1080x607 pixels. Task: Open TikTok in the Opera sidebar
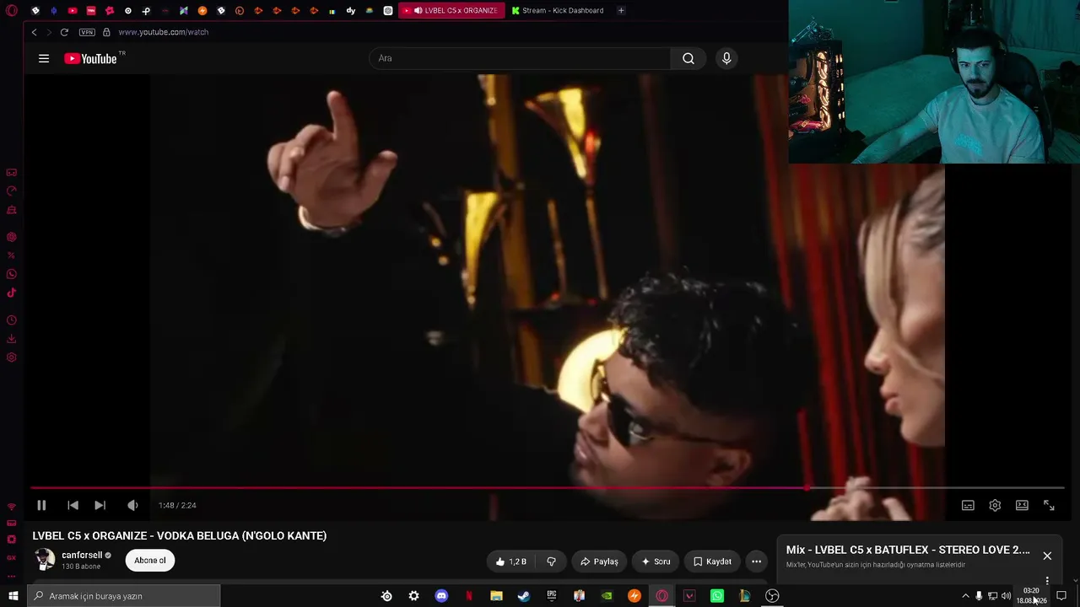click(12, 293)
